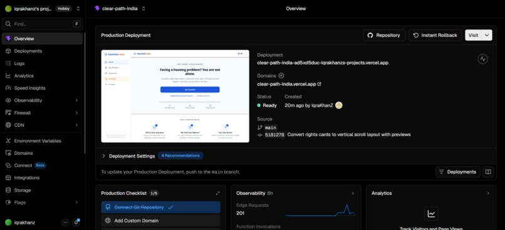
Task: Click the sidebar vertical scrollbar
Action: (85, 93)
